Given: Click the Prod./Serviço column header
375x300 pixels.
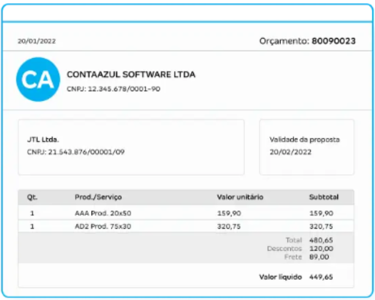Looking at the screenshot, I should (x=98, y=197).
